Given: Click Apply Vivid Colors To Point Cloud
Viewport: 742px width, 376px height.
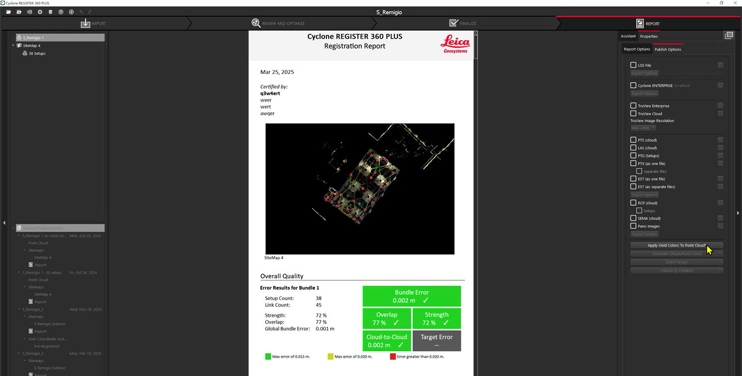Looking at the screenshot, I should pyautogui.click(x=676, y=245).
